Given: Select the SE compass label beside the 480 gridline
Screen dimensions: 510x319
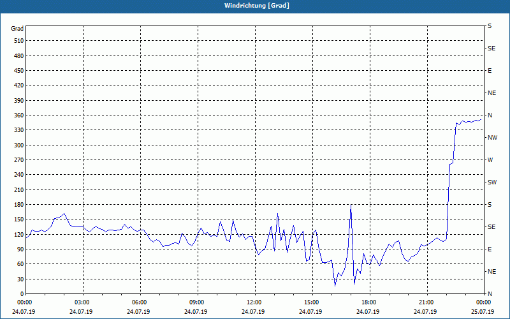Looking at the screenshot, I should coord(492,48).
